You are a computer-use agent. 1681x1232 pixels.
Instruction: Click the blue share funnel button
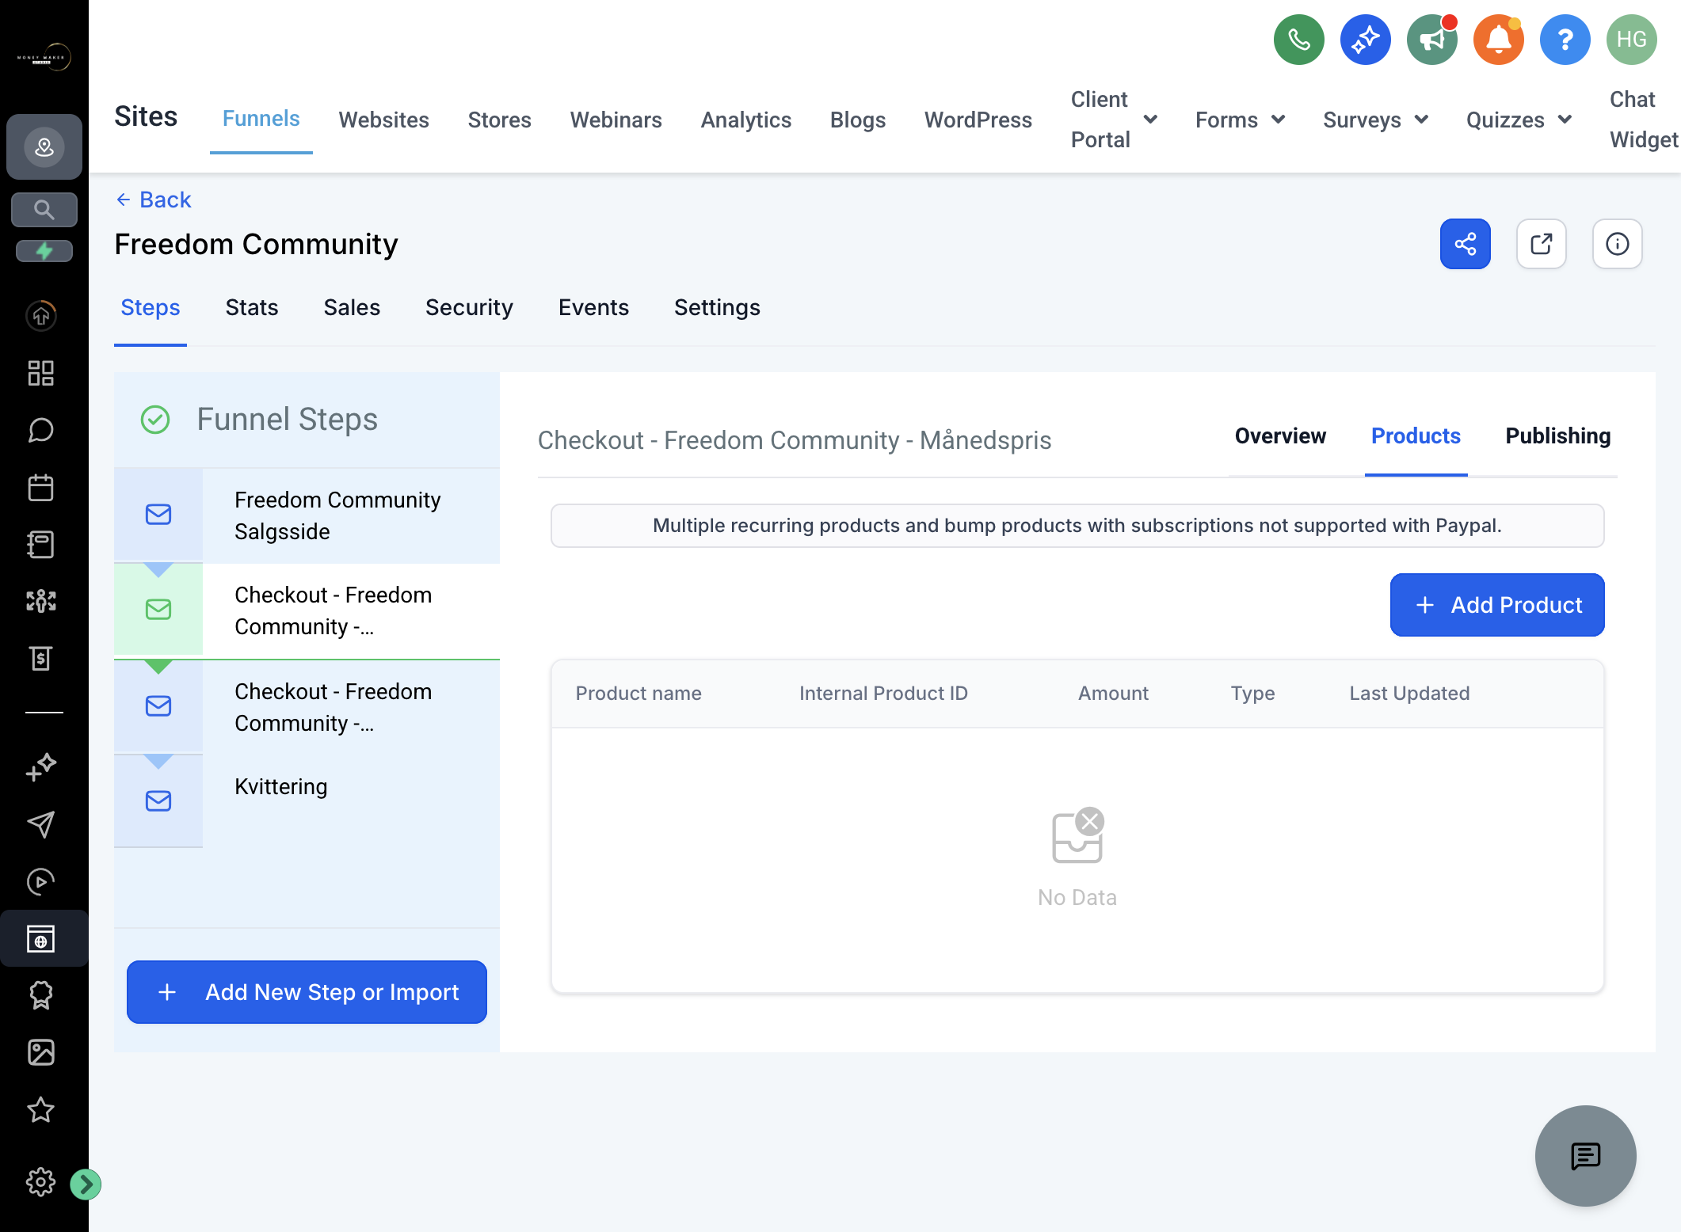[1465, 244]
